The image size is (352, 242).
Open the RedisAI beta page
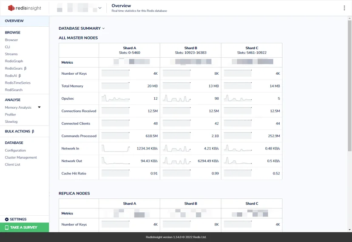13,76
